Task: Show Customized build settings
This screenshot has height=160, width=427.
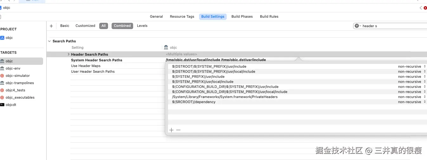Action: pyautogui.click(x=85, y=26)
